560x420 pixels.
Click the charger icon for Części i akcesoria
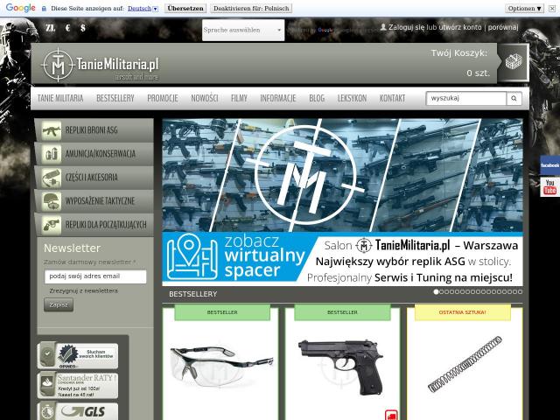point(52,178)
